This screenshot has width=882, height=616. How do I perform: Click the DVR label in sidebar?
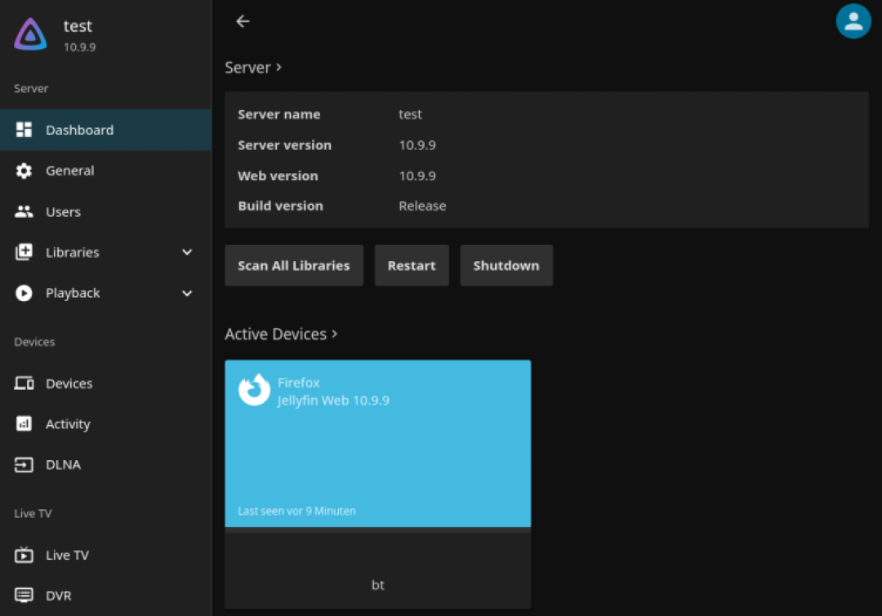(59, 596)
